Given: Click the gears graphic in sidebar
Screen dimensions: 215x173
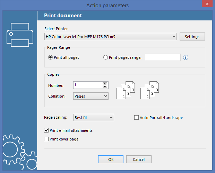Looking at the screenshot, I should [x=20, y=152].
